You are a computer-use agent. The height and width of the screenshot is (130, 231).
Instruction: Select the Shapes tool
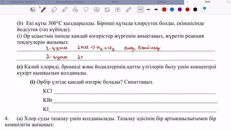(x=75, y=10)
